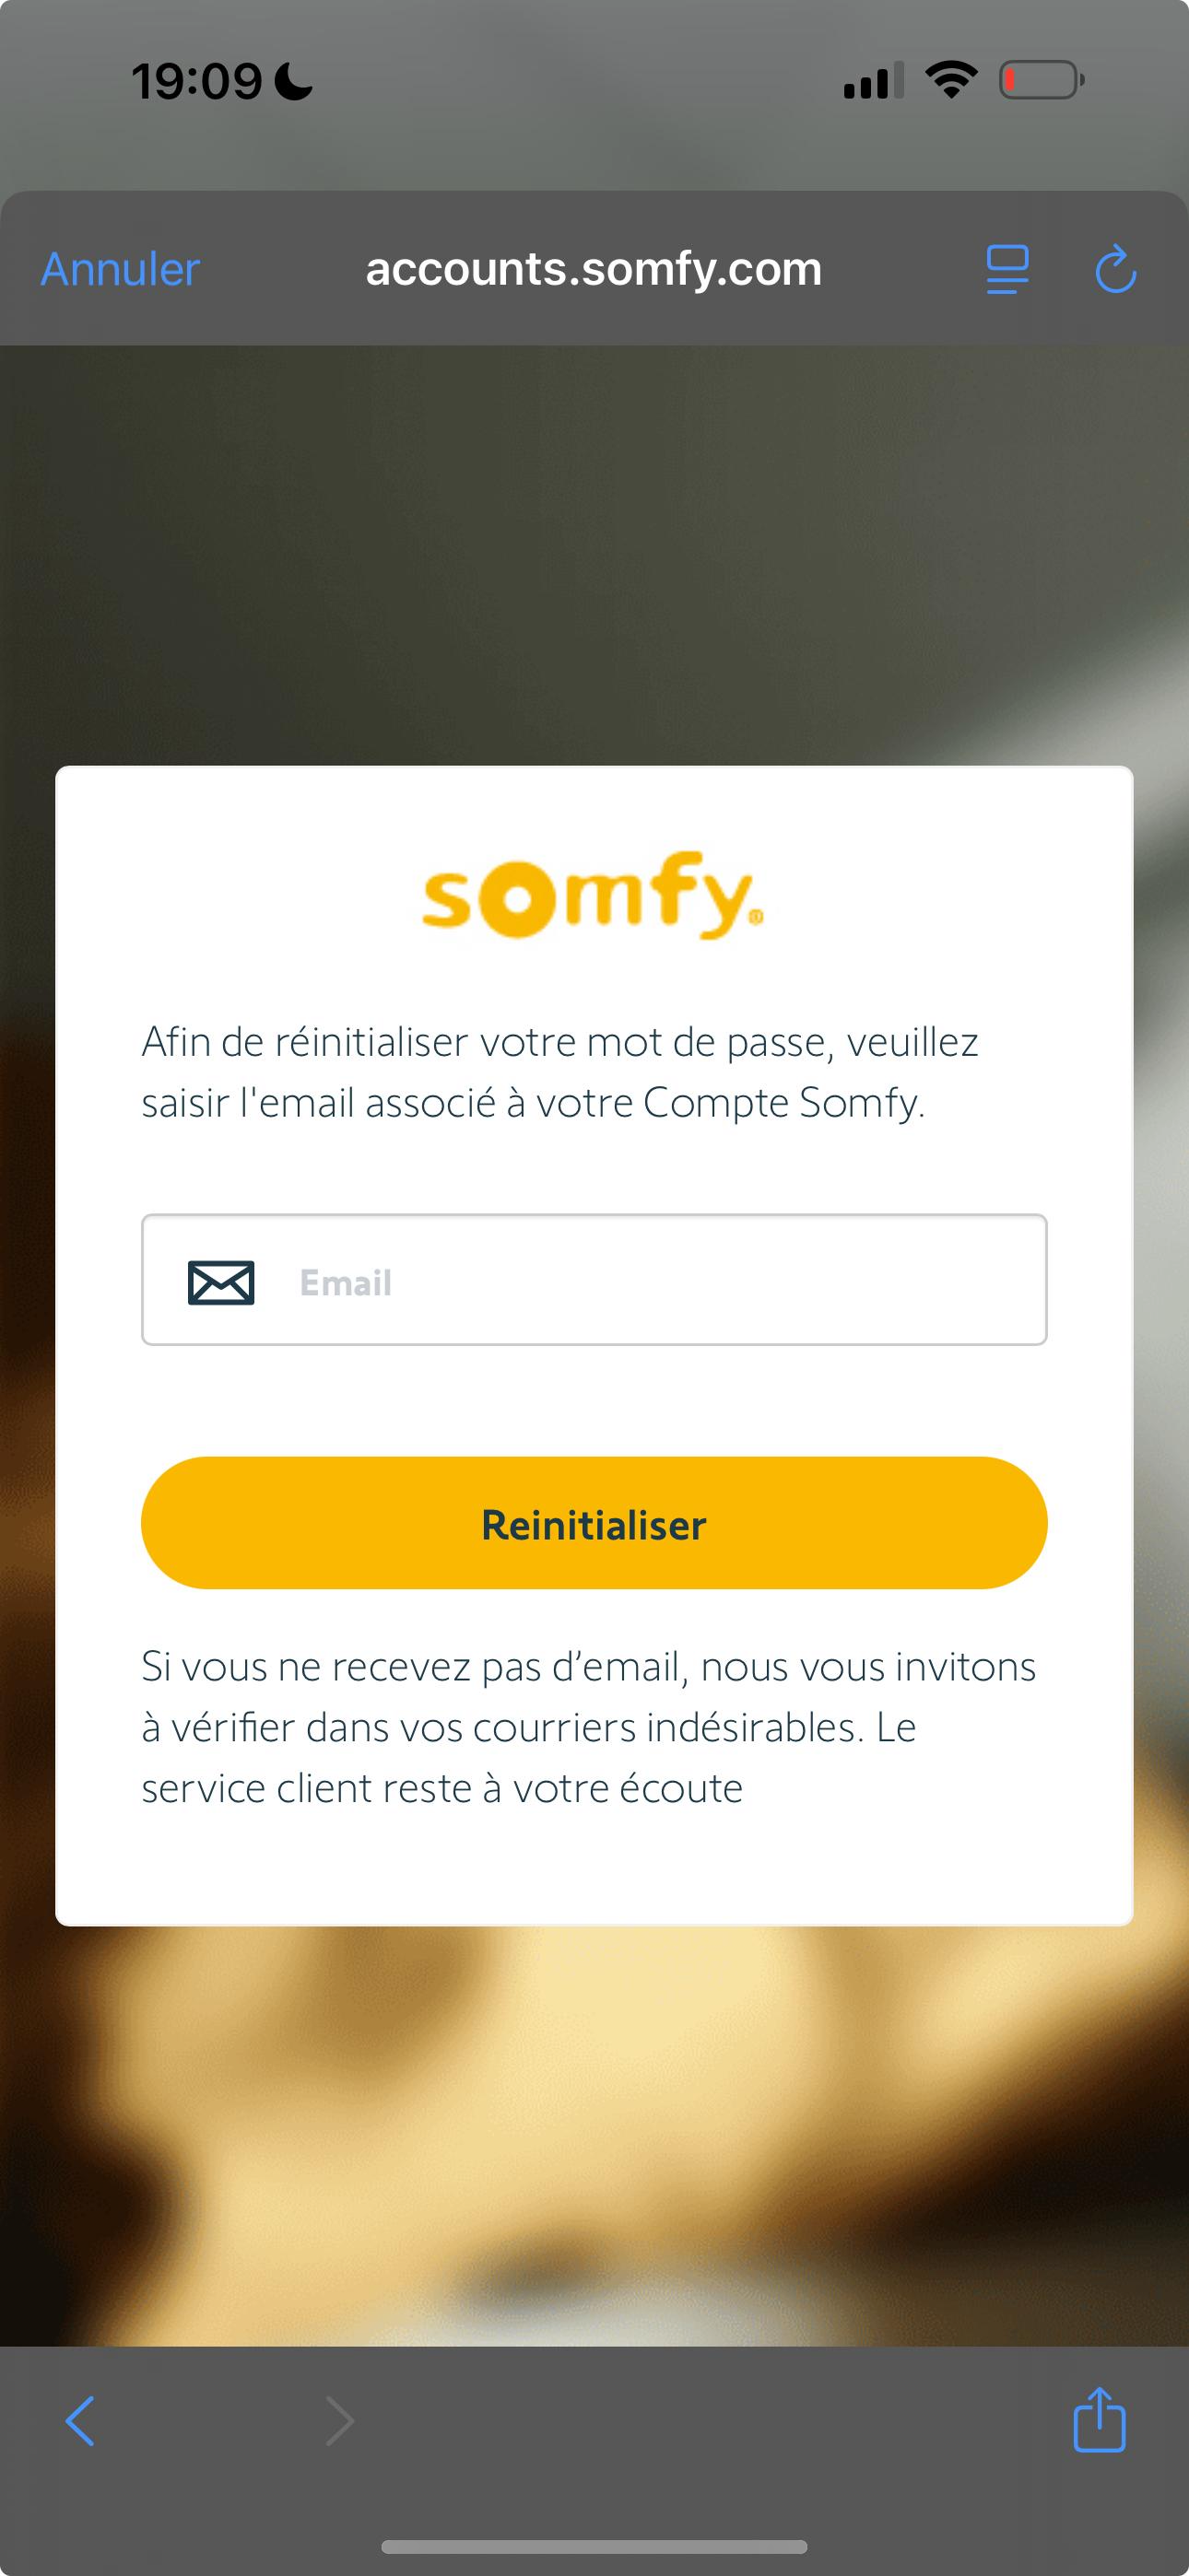
Task: Open the page format reader icon
Action: pyautogui.click(x=1007, y=269)
